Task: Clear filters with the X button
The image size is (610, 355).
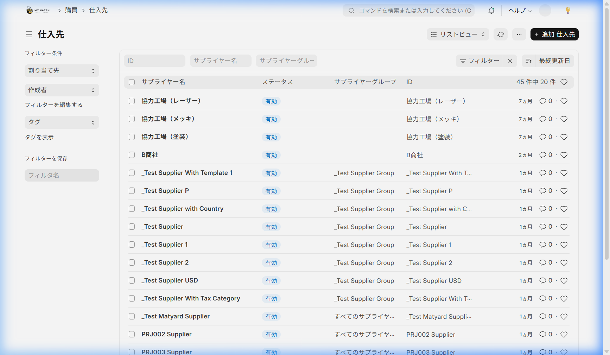Action: coord(510,61)
